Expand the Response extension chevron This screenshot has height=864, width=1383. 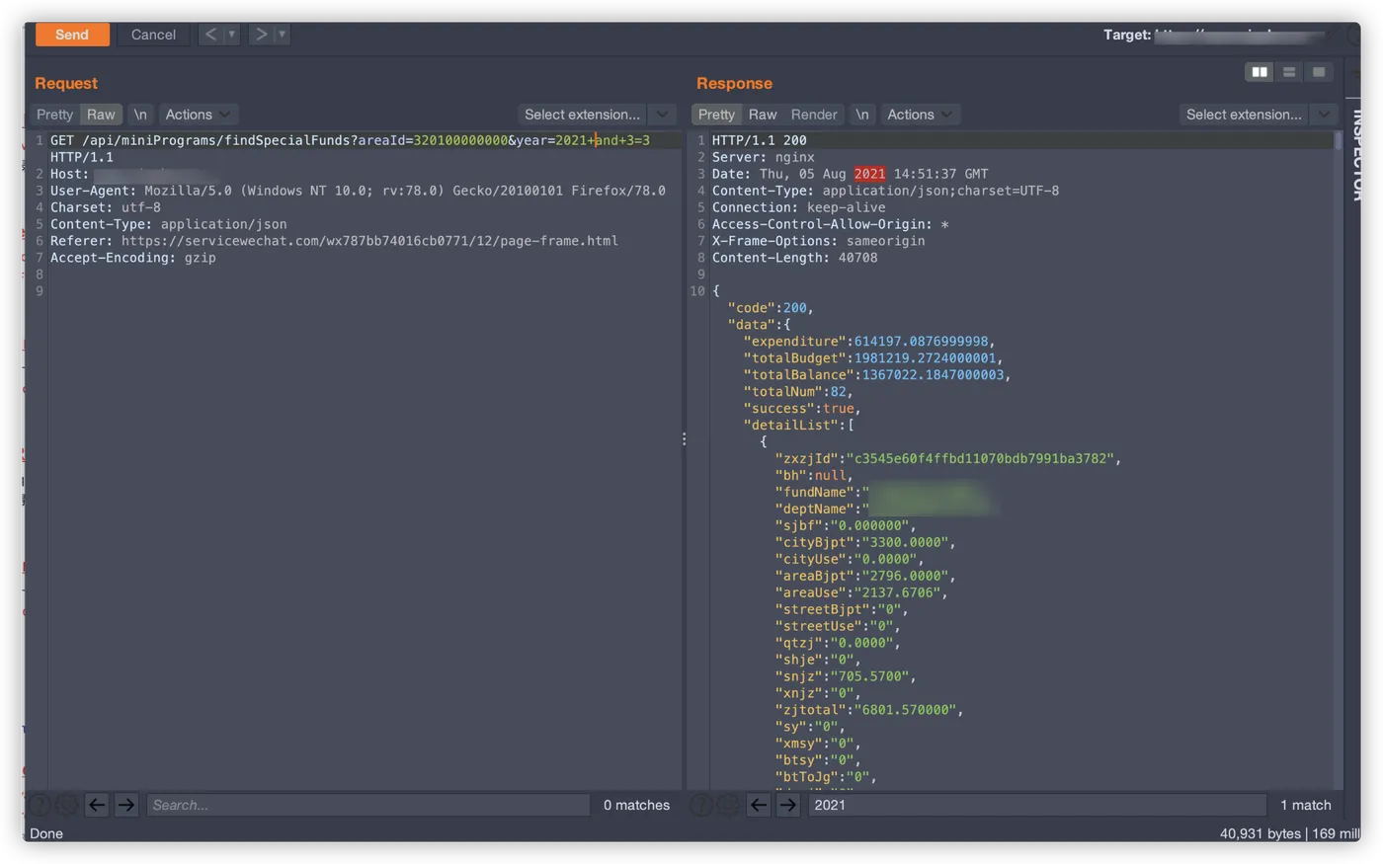pos(1324,115)
